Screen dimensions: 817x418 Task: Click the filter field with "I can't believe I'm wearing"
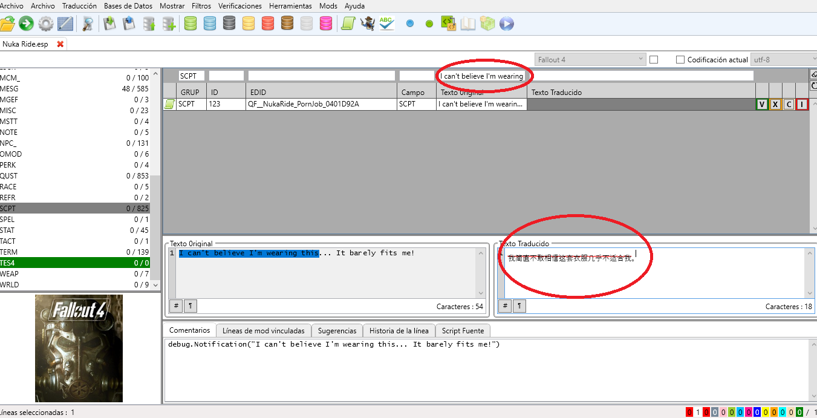click(x=596, y=76)
